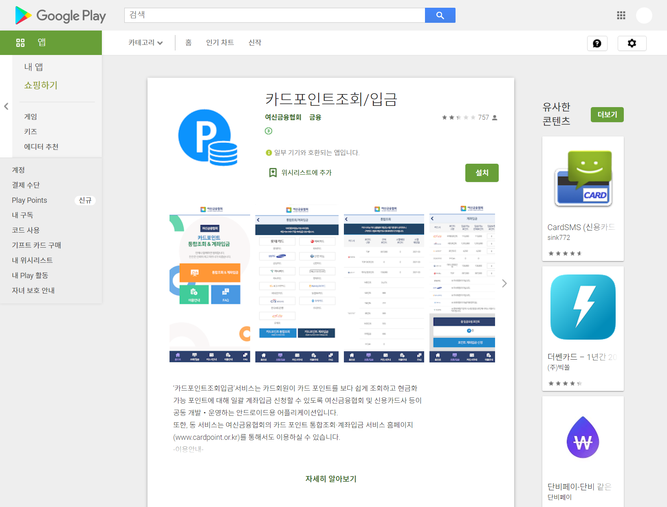Open 결제 수단 page

click(x=26, y=185)
